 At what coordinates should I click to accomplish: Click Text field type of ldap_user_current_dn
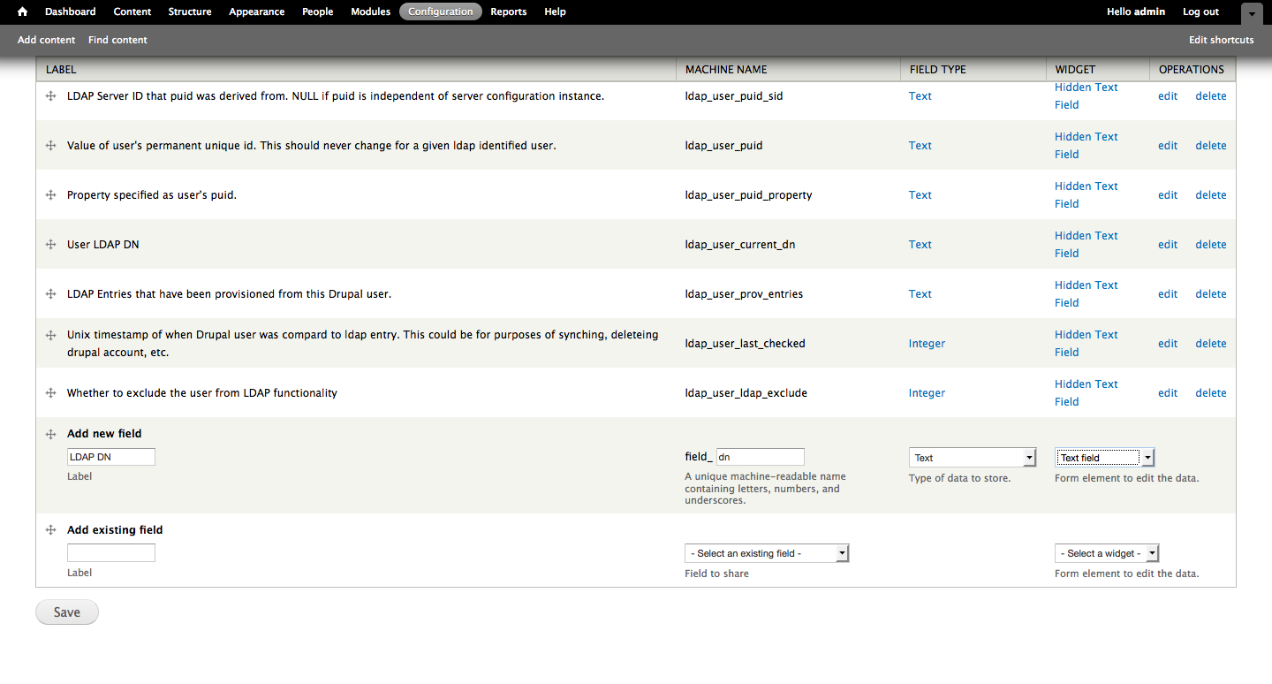(920, 245)
